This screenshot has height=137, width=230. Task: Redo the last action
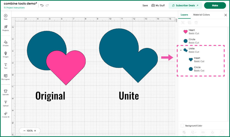click(x=47, y=5)
